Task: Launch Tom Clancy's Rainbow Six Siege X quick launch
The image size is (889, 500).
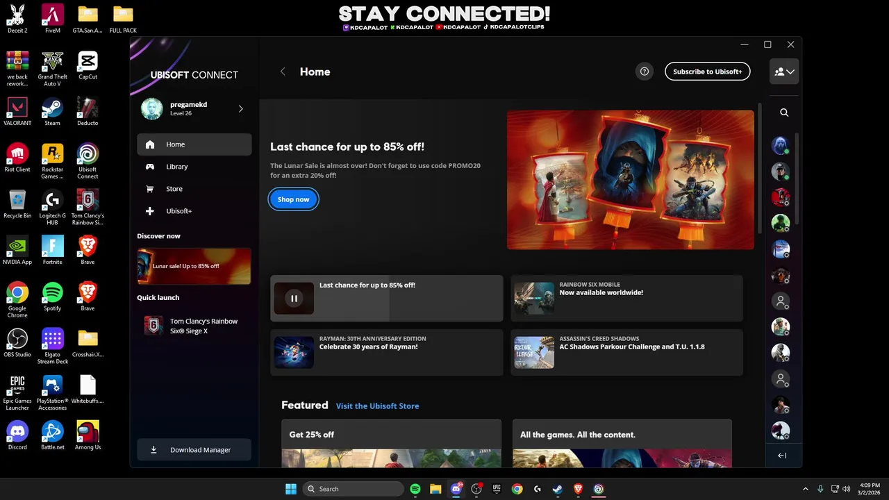Action: click(194, 326)
